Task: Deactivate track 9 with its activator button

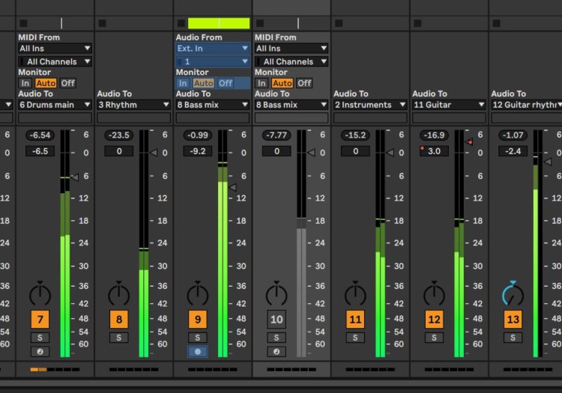Action: click(198, 320)
